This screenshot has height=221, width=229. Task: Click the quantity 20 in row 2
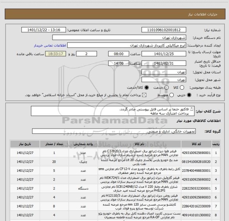coord(54,161)
